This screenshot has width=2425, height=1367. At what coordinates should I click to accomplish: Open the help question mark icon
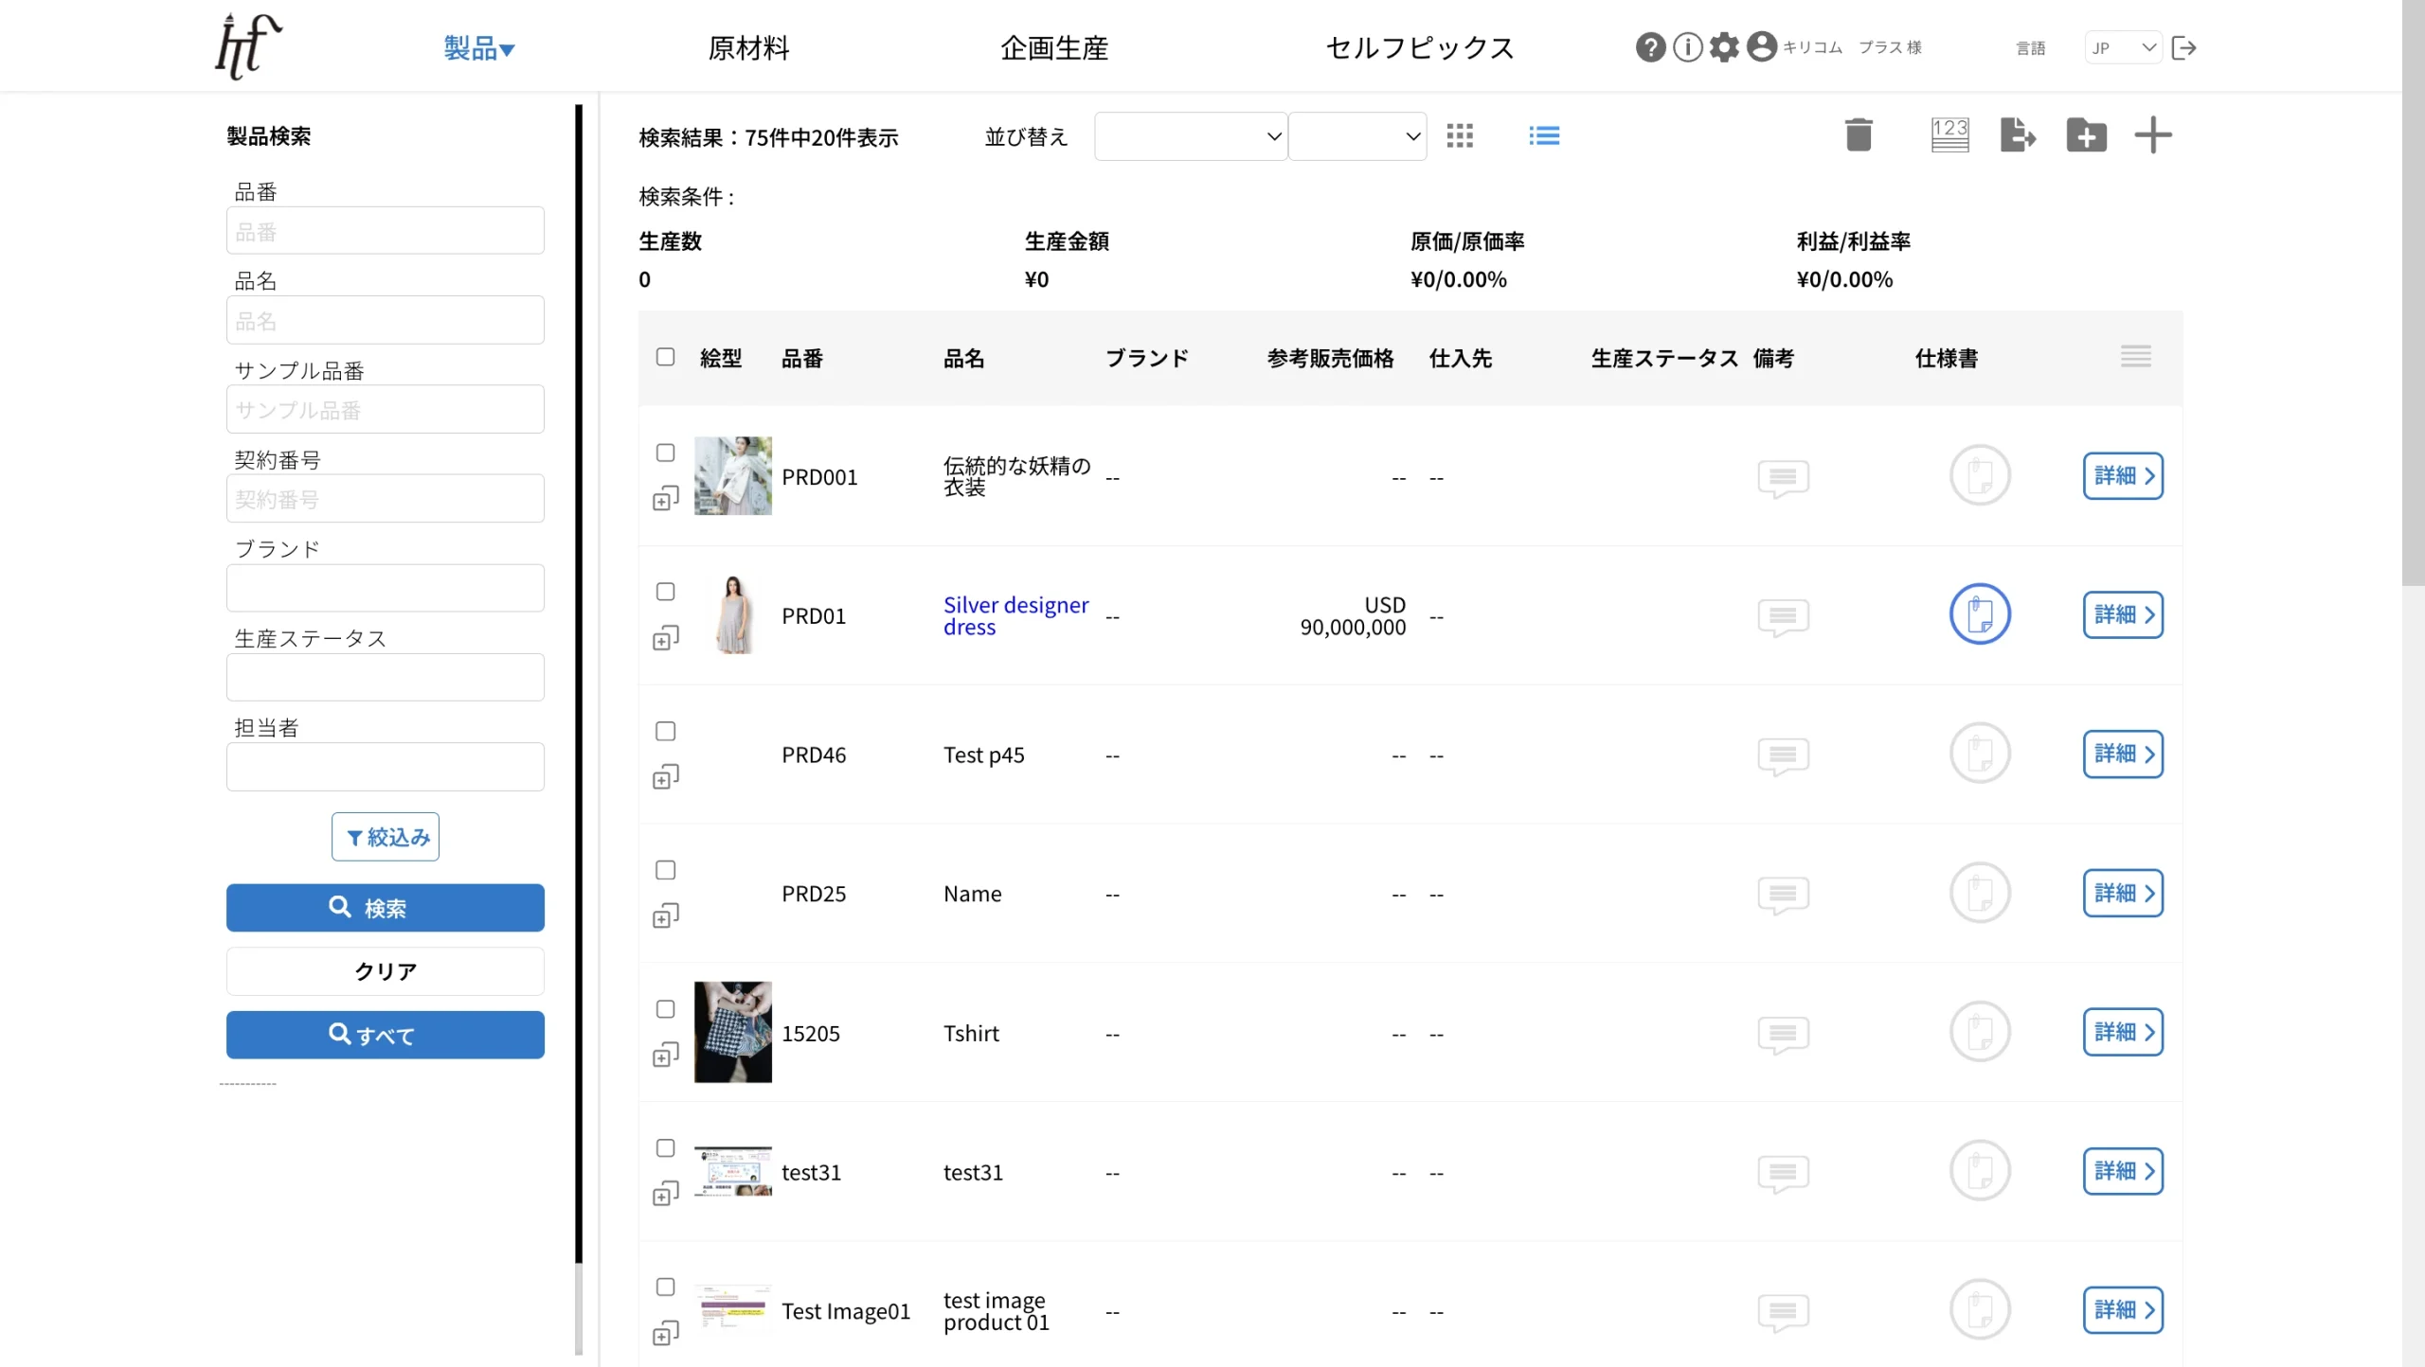pyautogui.click(x=1650, y=47)
